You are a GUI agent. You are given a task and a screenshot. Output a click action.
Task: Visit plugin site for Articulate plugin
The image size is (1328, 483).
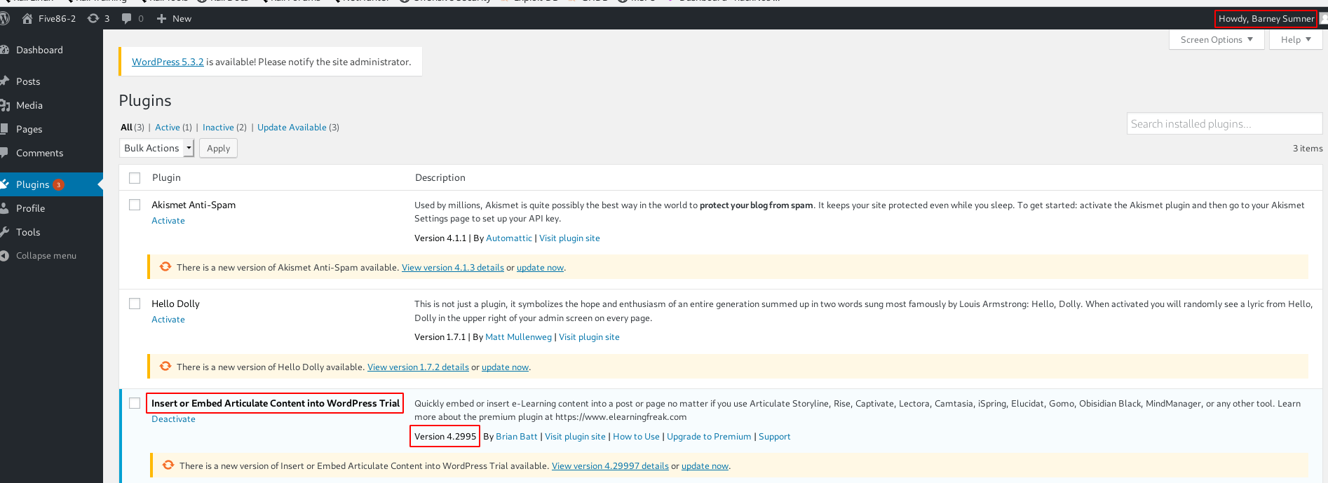(x=575, y=437)
